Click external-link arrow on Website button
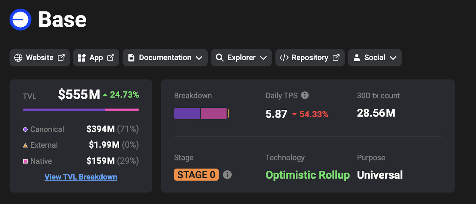 point(61,58)
